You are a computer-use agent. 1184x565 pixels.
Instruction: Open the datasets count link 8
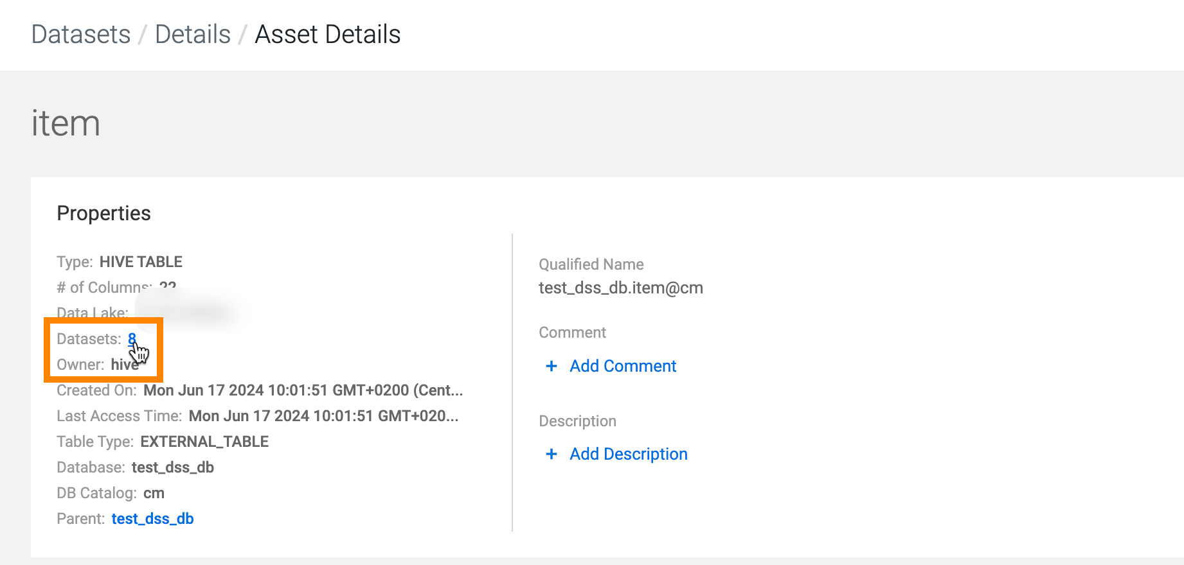tap(132, 338)
